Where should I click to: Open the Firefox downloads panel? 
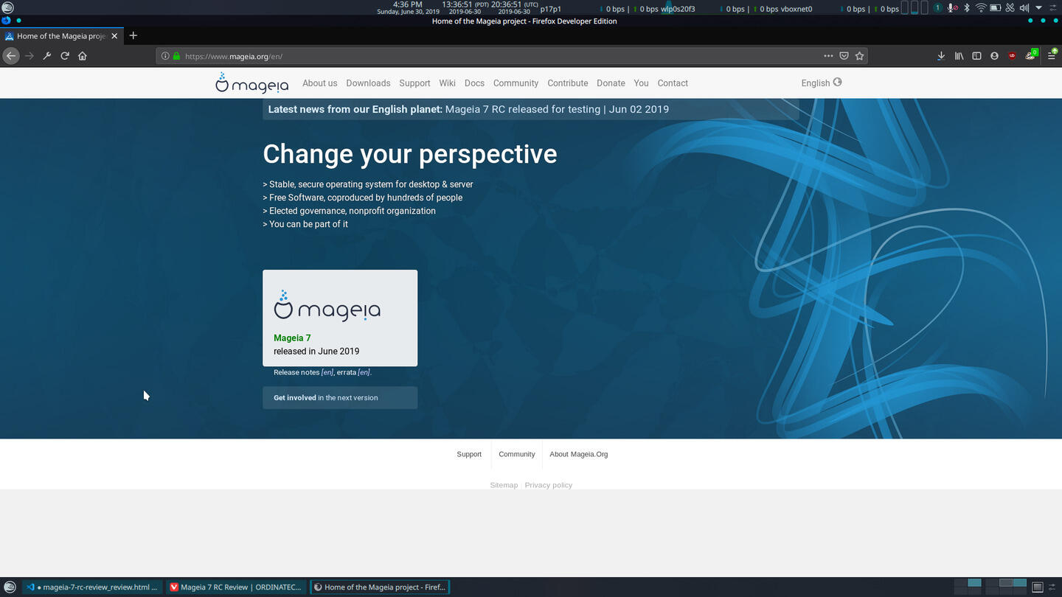point(941,56)
